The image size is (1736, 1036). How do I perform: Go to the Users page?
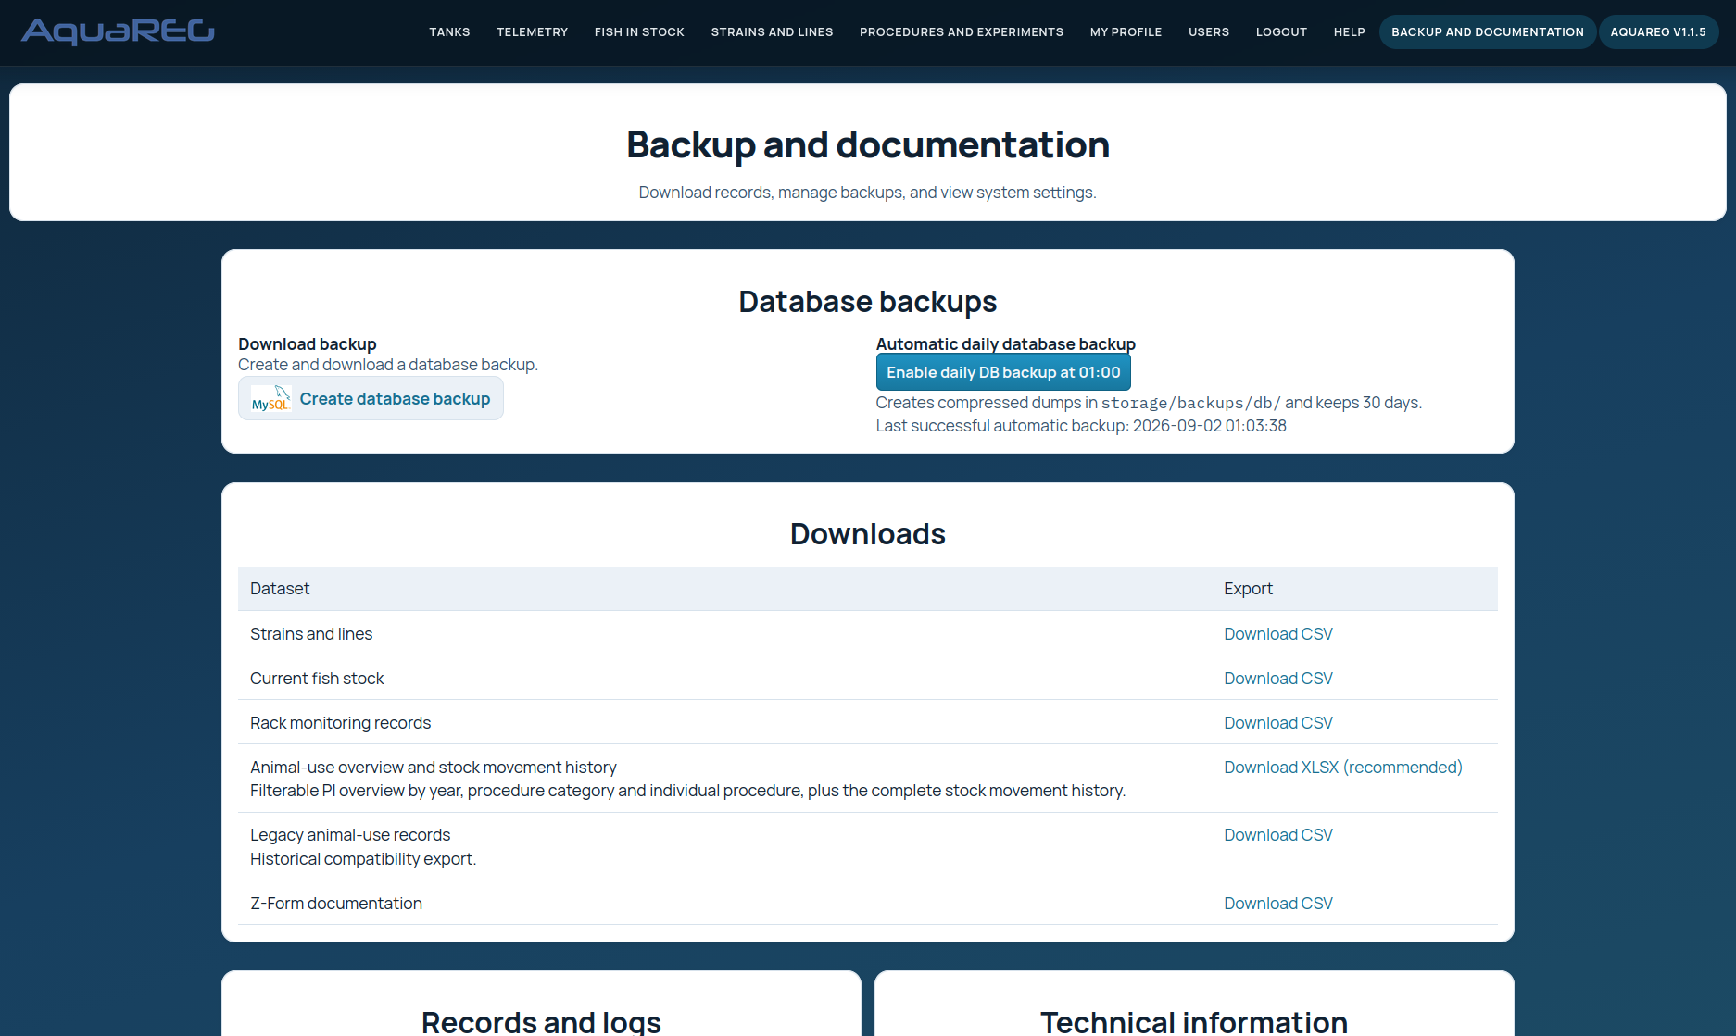coord(1209,32)
